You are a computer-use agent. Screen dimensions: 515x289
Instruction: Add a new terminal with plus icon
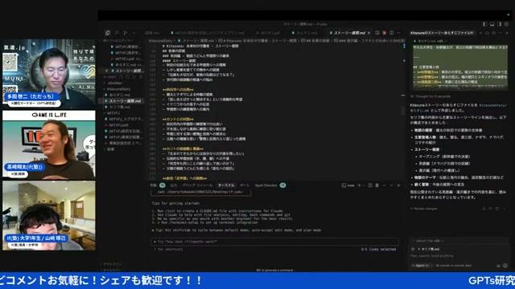pyautogui.click(x=359, y=185)
